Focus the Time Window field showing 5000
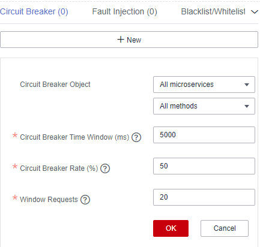 204,135
